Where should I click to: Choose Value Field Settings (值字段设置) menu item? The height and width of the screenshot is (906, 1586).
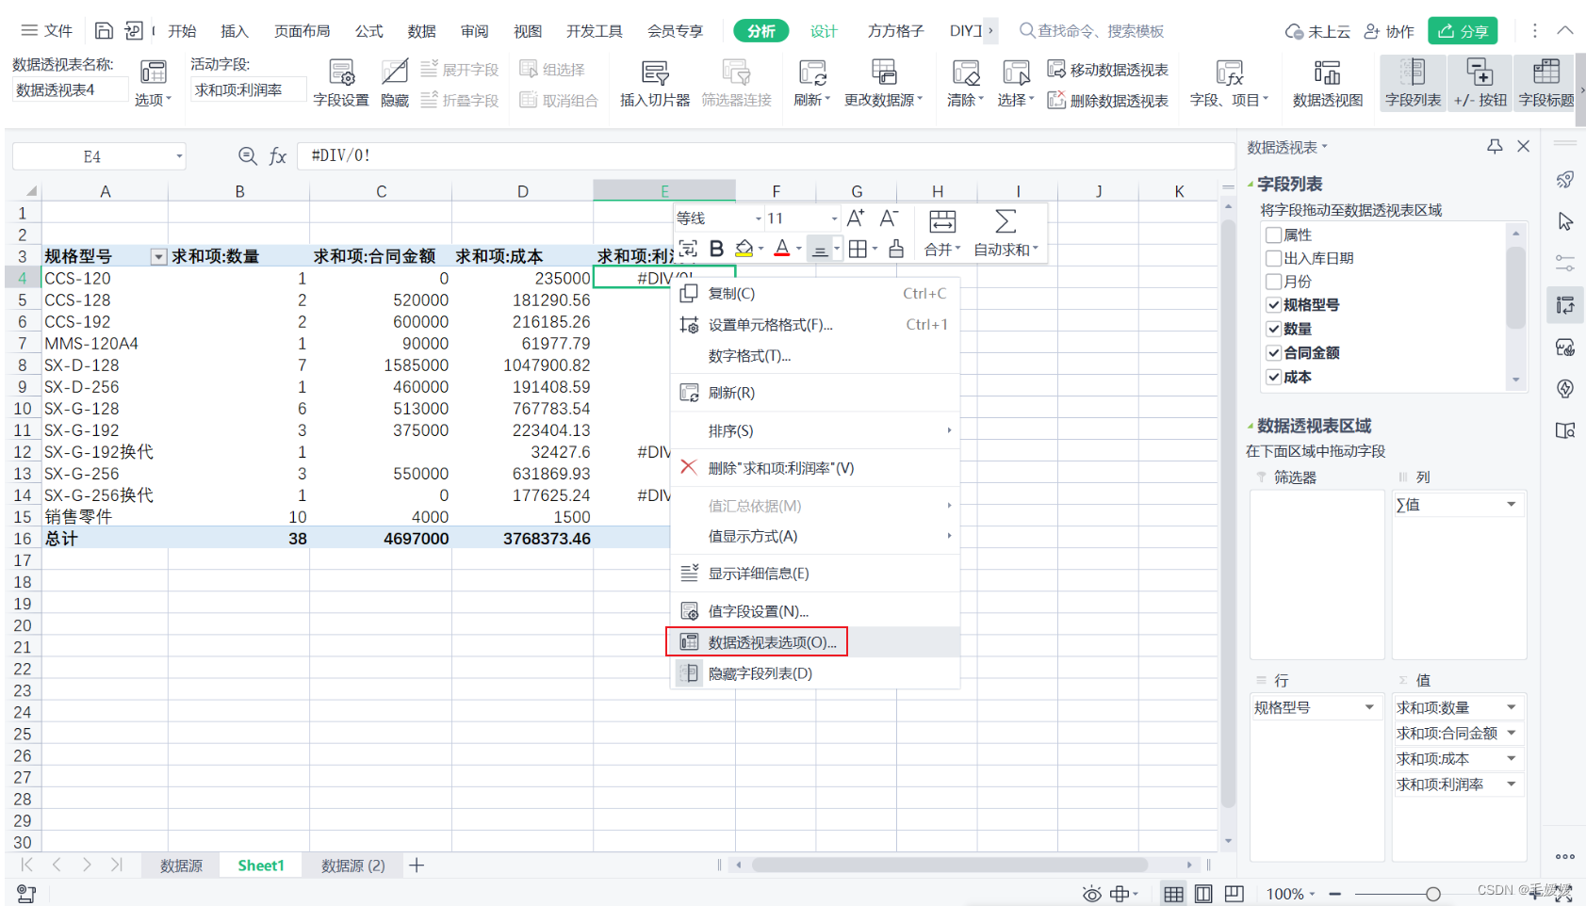click(815, 611)
